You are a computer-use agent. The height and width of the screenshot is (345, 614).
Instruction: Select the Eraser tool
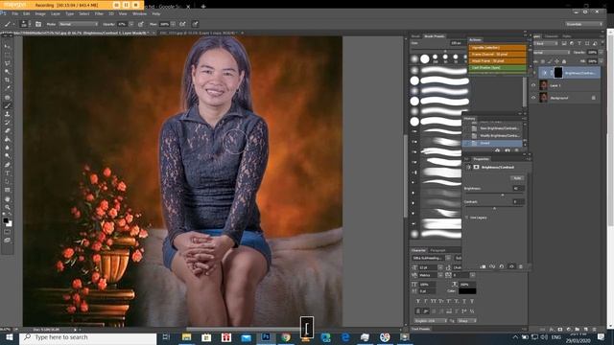(7, 130)
